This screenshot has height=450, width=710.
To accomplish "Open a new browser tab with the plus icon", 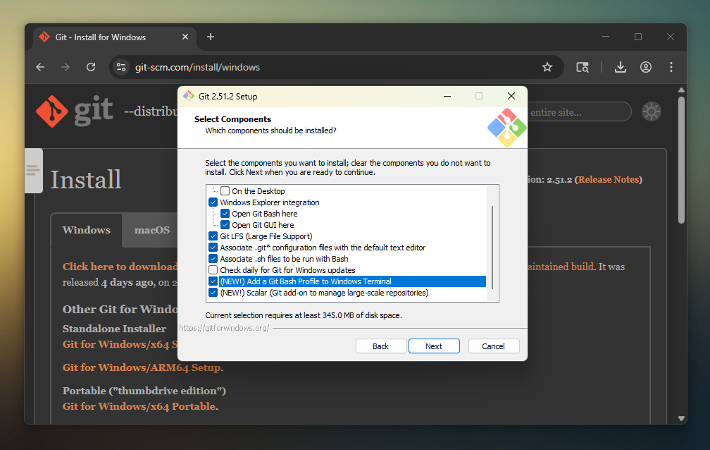I will (210, 37).
